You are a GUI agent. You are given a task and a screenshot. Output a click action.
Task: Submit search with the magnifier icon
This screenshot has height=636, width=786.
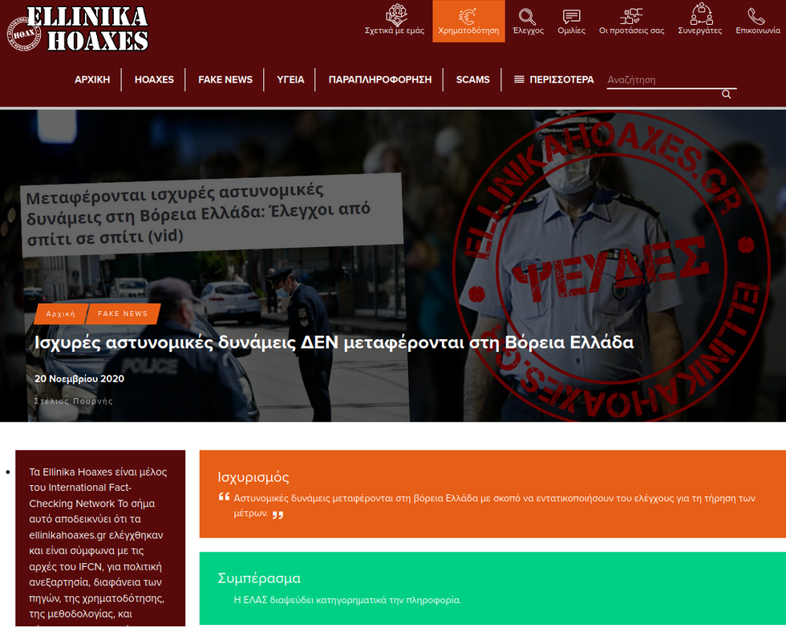(x=726, y=94)
